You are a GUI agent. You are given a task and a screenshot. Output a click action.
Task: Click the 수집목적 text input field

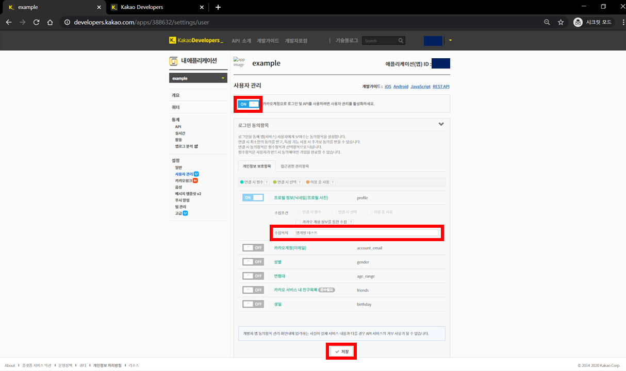(x=367, y=233)
